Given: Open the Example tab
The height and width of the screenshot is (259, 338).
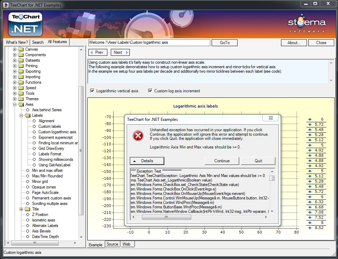Looking at the screenshot, I should click(x=96, y=245).
